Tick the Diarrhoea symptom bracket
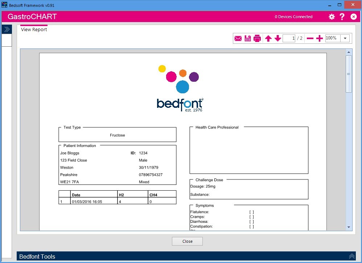 pos(252,222)
